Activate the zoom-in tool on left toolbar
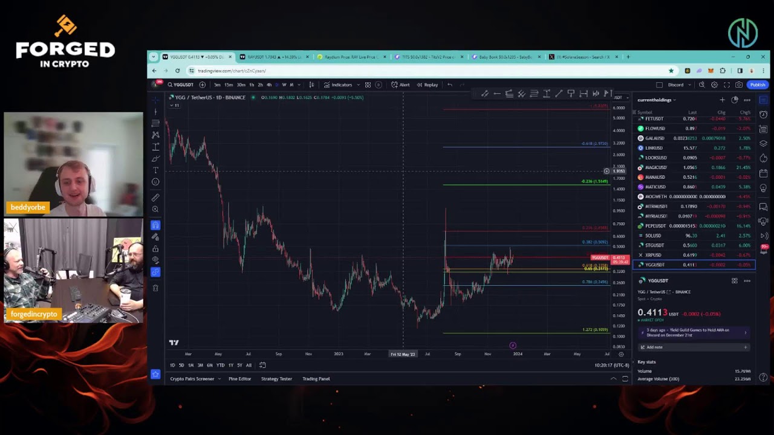 [155, 210]
